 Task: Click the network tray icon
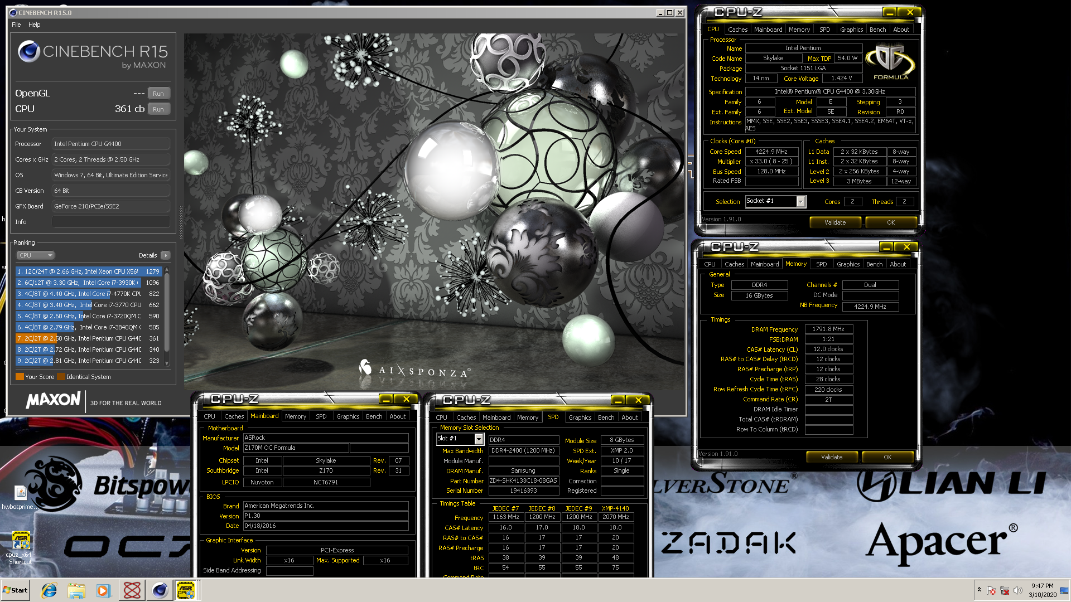(x=1005, y=590)
